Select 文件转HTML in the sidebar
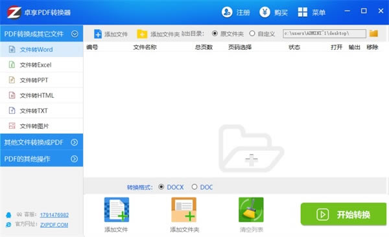The height and width of the screenshot is (237, 389). tap(41, 95)
